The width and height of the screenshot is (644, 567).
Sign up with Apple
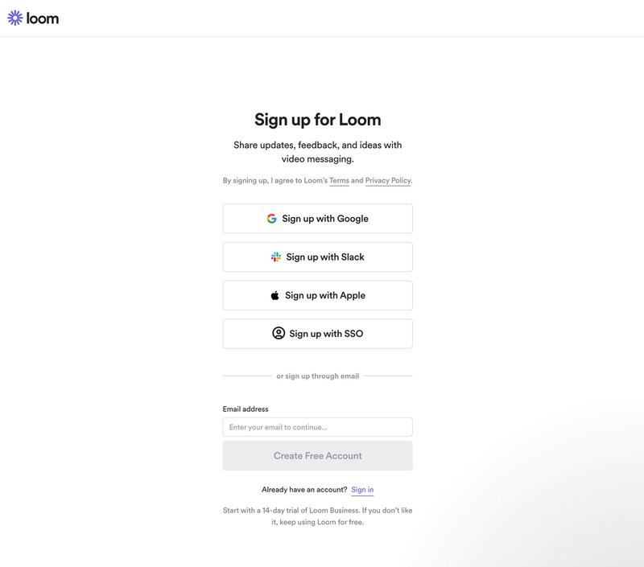pyautogui.click(x=317, y=294)
